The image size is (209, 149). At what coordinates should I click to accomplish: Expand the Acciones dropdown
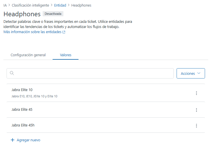pos(191,73)
